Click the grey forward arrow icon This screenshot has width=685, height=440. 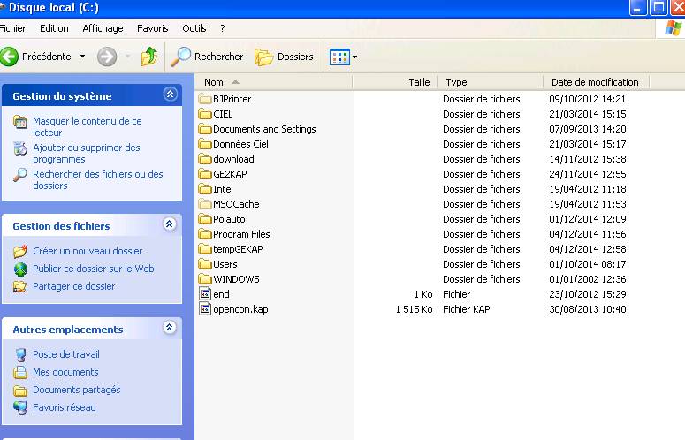(x=107, y=57)
